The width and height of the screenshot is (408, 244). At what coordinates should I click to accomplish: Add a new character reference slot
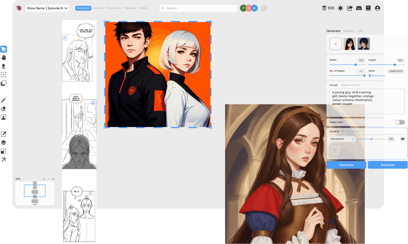tap(336, 44)
